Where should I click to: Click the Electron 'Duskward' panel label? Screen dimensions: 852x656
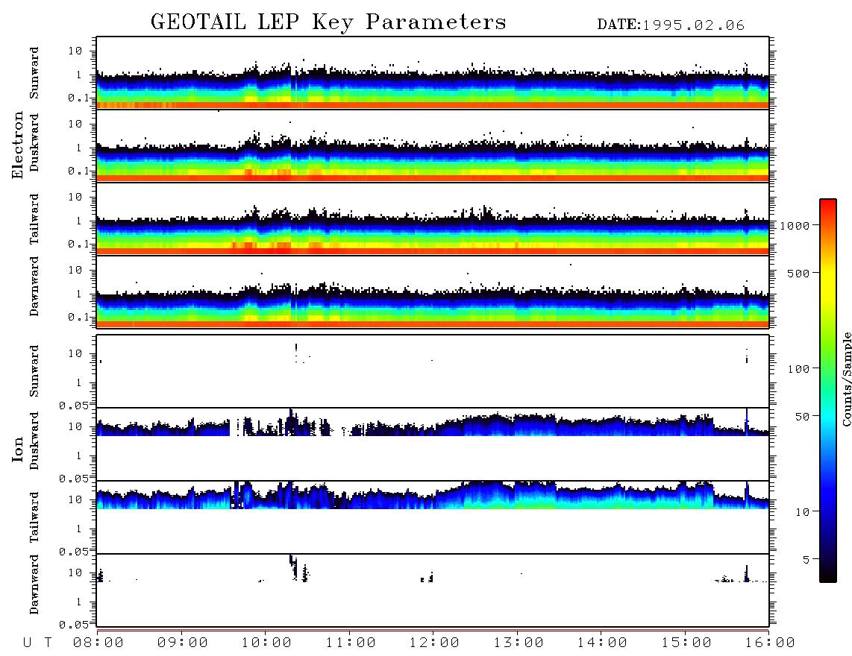pos(34,142)
